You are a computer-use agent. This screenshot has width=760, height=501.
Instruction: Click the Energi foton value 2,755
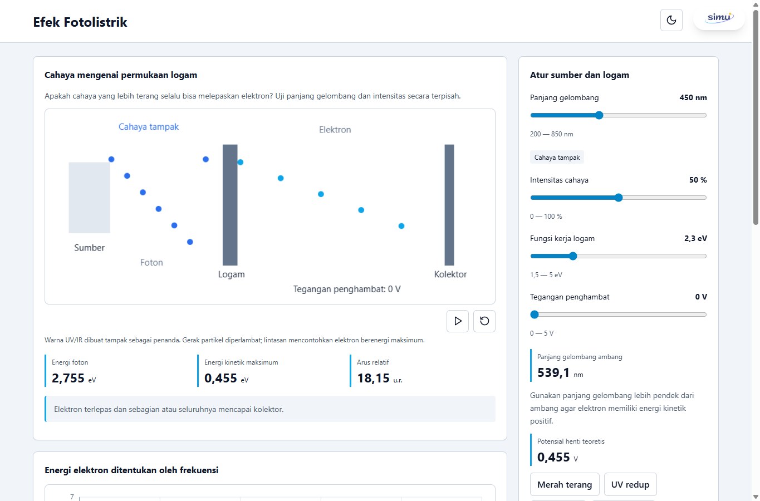pos(68,379)
